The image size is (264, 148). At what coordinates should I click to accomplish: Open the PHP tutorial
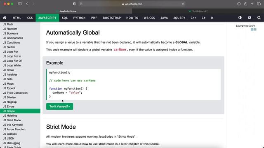click(x=94, y=18)
